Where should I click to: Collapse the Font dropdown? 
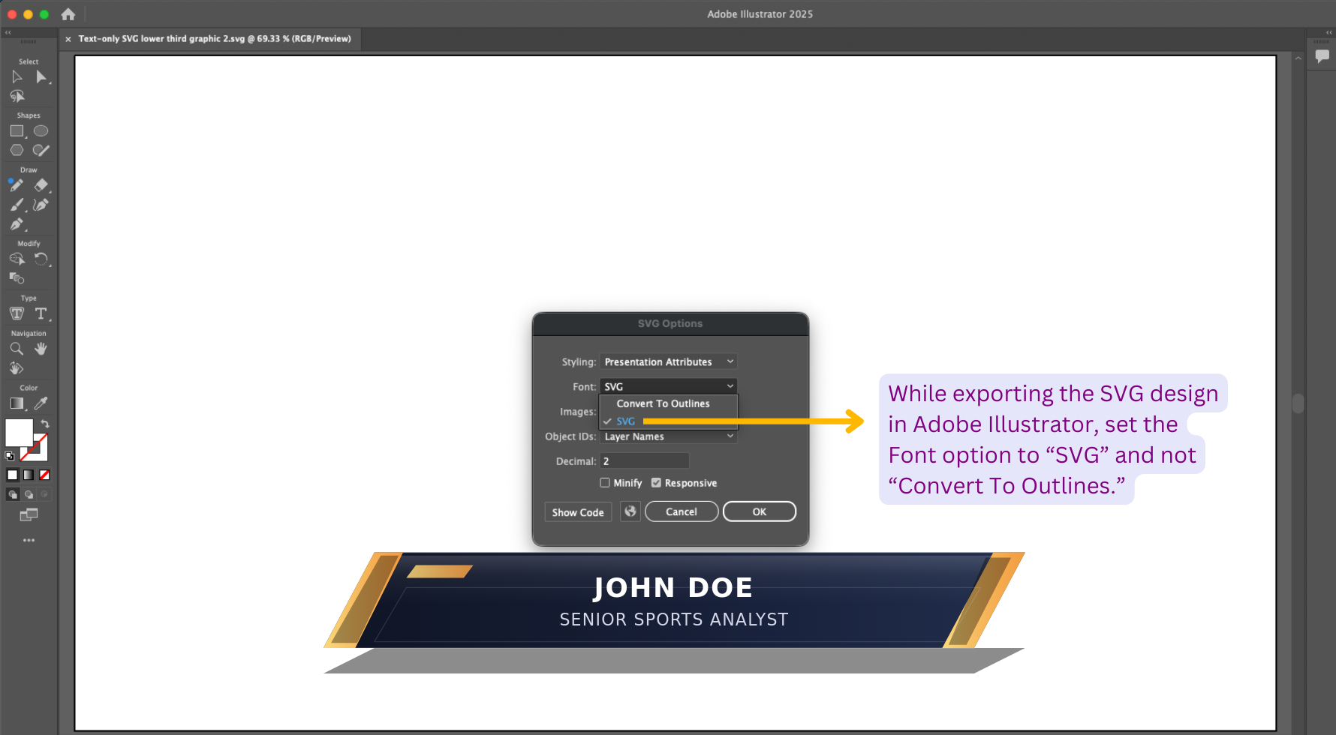pos(668,386)
